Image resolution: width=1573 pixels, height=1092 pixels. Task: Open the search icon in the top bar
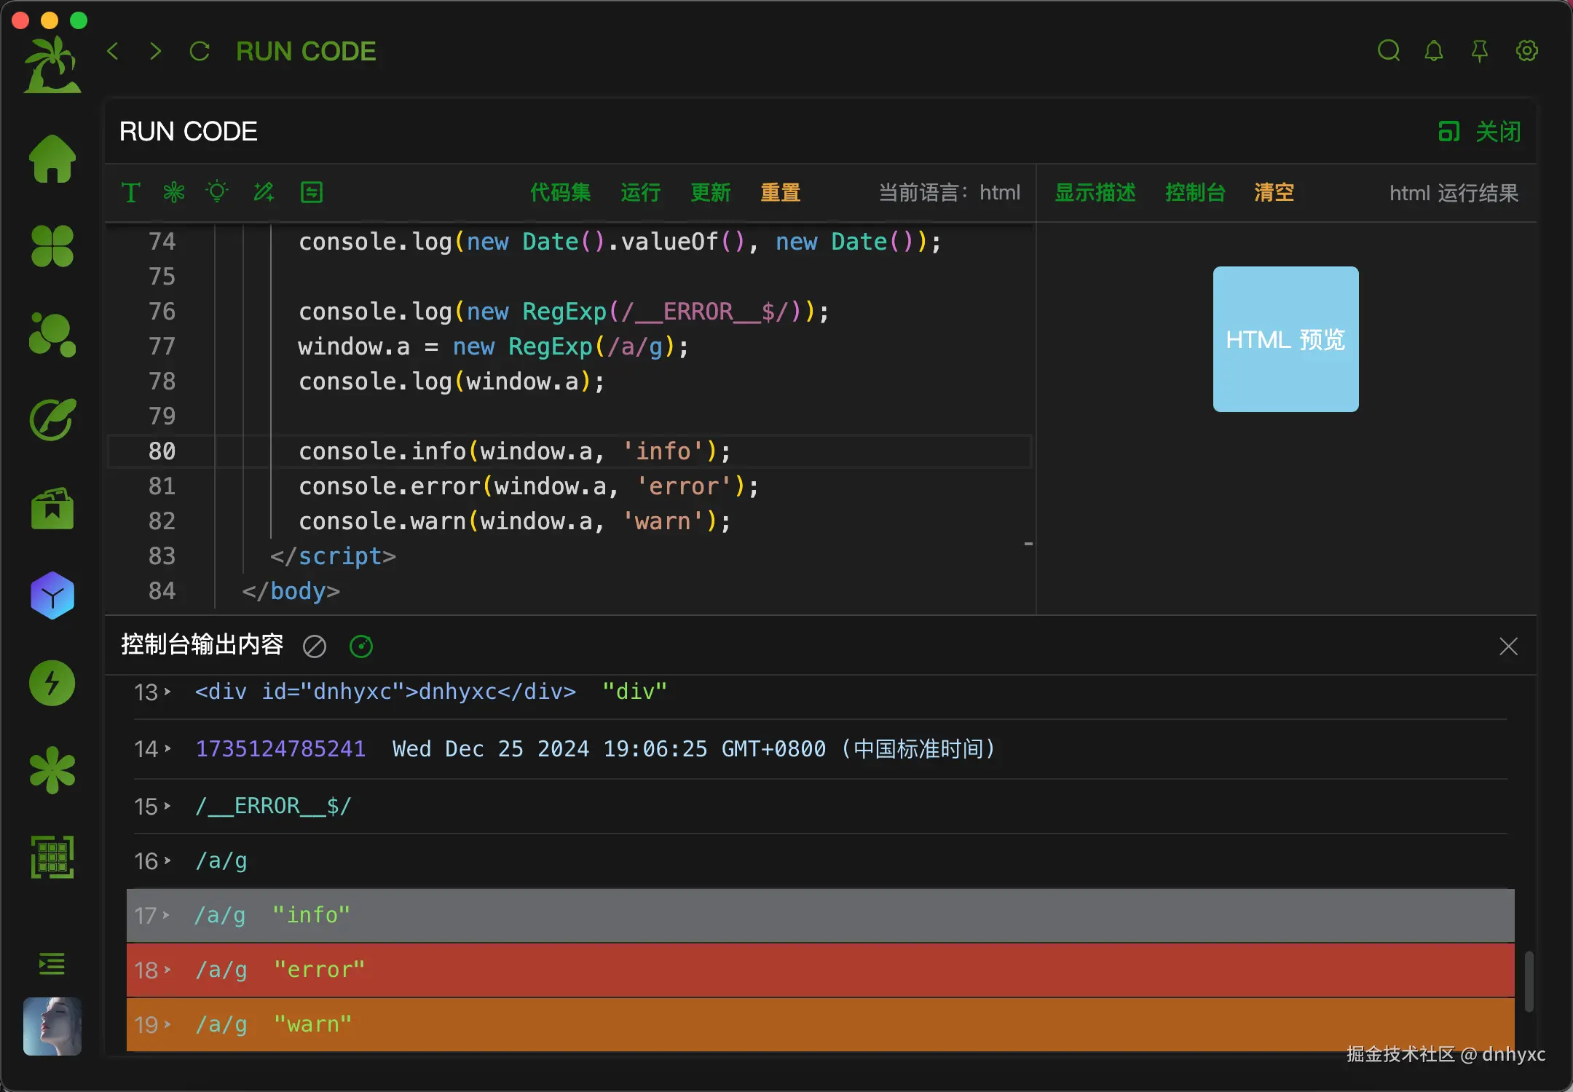coord(1388,51)
